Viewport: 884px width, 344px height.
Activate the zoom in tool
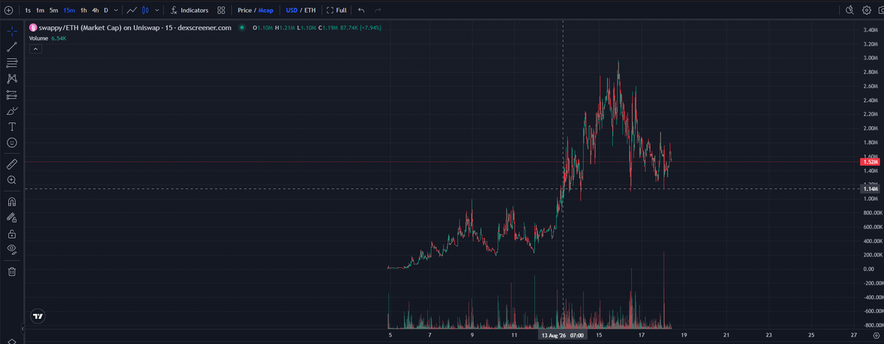click(x=12, y=180)
